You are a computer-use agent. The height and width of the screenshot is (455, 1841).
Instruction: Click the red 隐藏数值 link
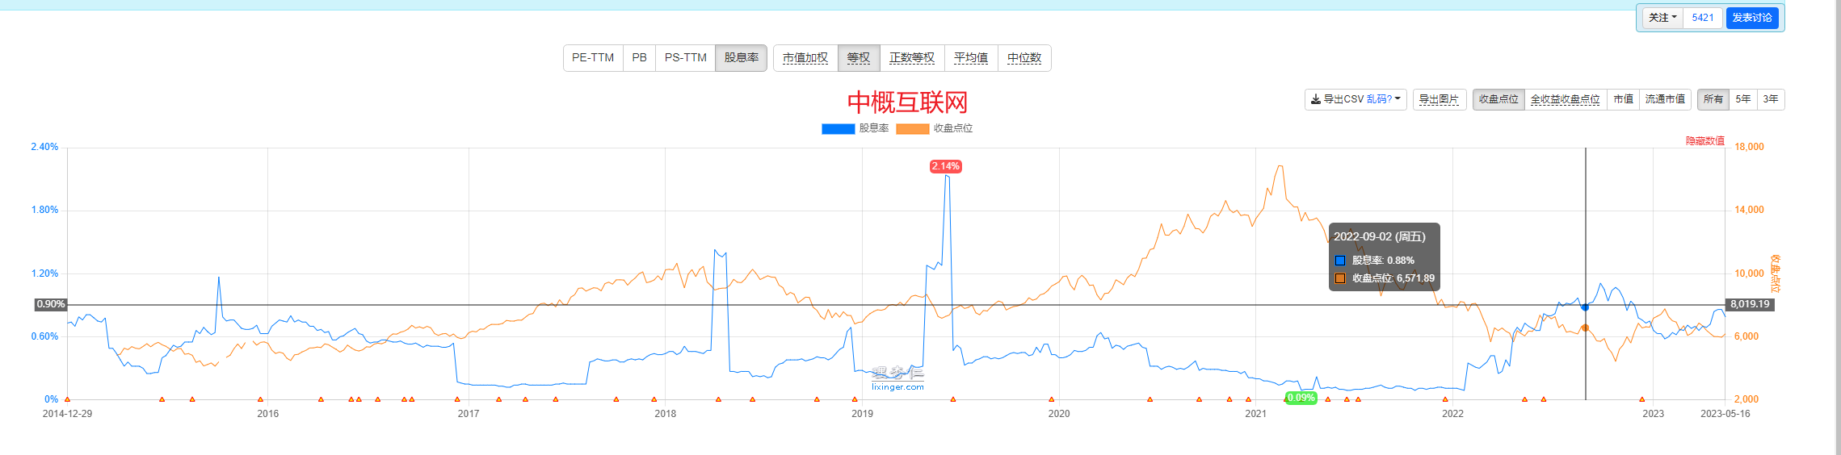pos(1704,141)
